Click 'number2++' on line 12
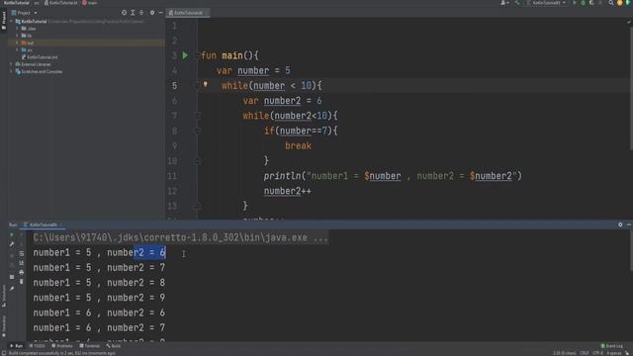 pos(288,191)
